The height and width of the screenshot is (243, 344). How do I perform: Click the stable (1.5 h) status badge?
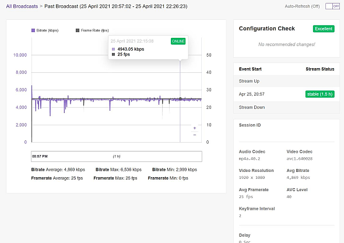[320, 94]
